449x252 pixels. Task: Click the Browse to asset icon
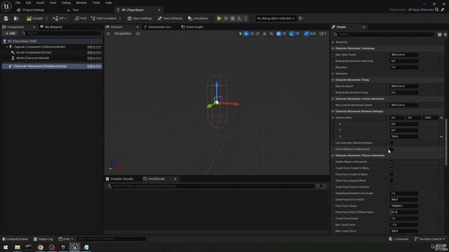click(x=16, y=18)
